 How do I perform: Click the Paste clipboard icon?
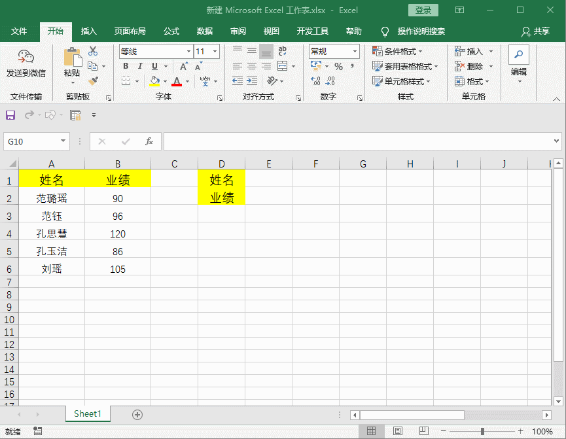tap(72, 57)
